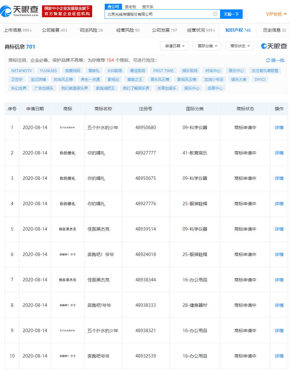Click the 奔跑吧爷爷 name in row 10

click(98, 356)
